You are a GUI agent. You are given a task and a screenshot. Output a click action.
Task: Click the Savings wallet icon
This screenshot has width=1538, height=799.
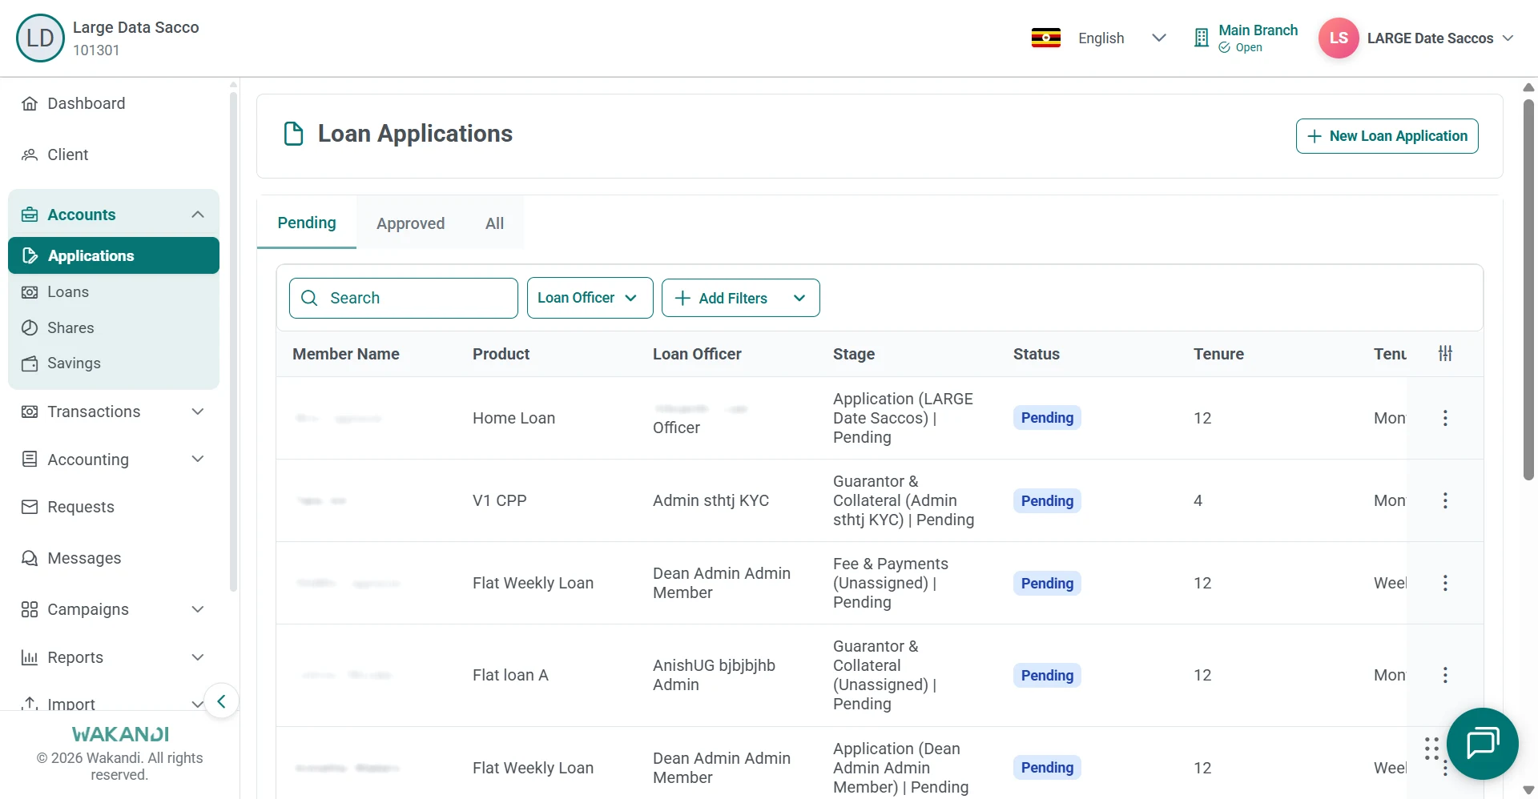coord(30,363)
